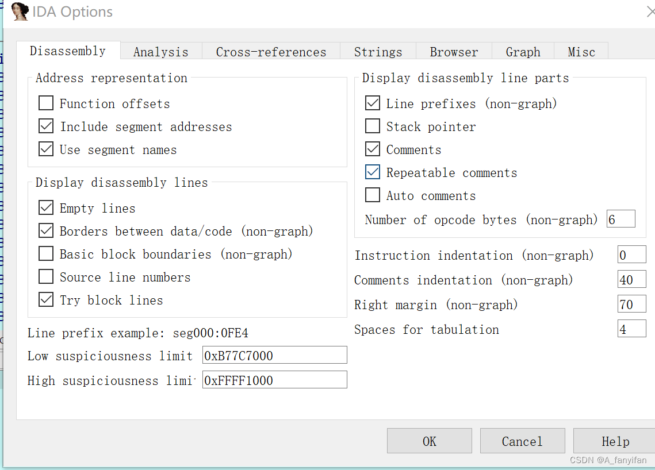Viewport: 655px width, 470px height.
Task: Click the 'Display disassembly line parts' group label
Action: click(x=465, y=78)
